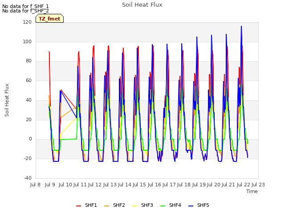Click the Jul 17 x-axis tick label
The width and height of the screenshot is (285, 214).
coord(169,185)
